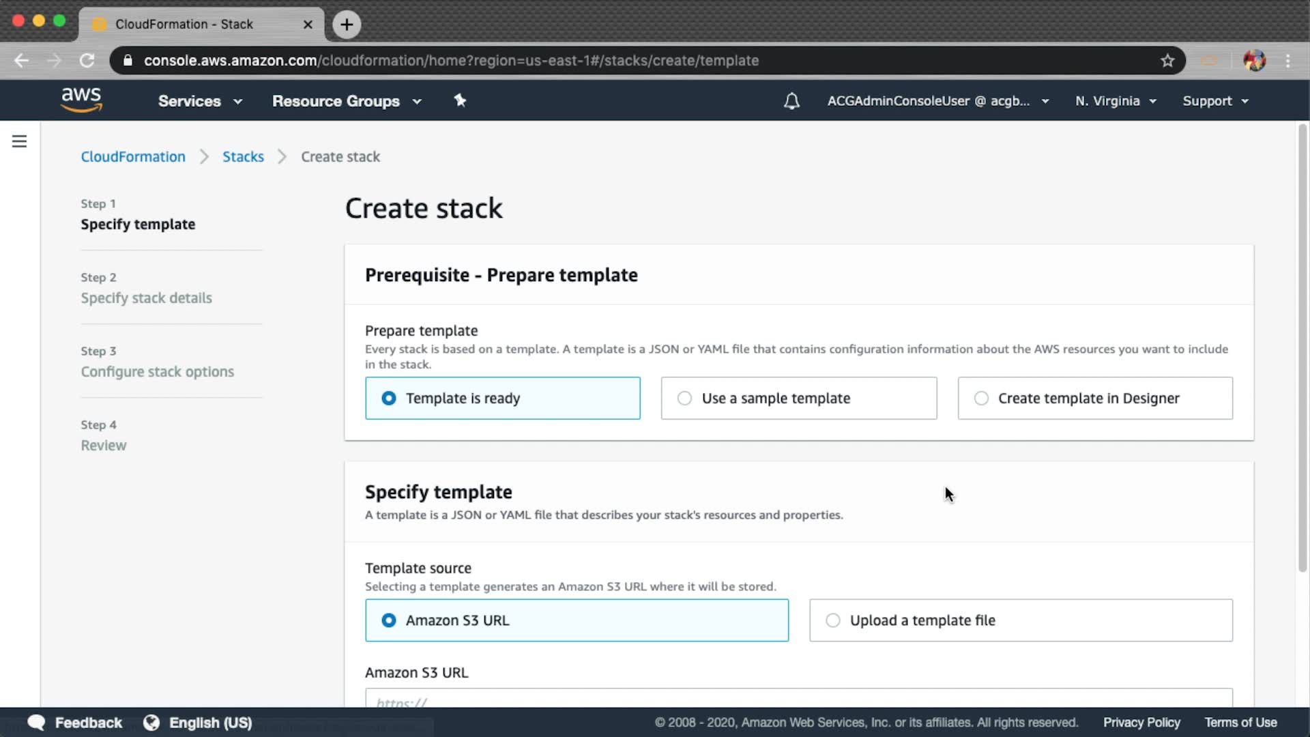Screen dimensions: 1310x737
Task: Open the N. Virginia region selector
Action: click(x=1116, y=101)
